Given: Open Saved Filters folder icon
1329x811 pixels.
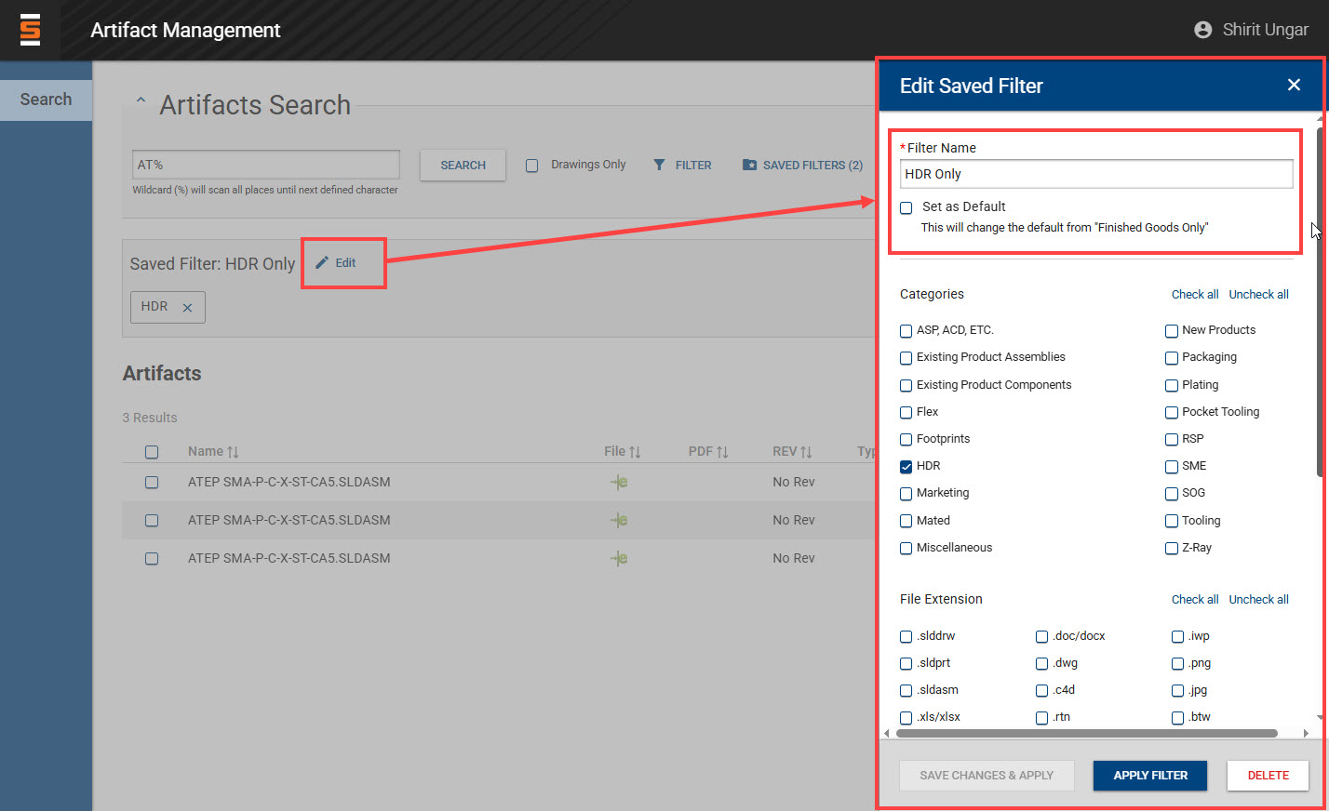Looking at the screenshot, I should (749, 165).
